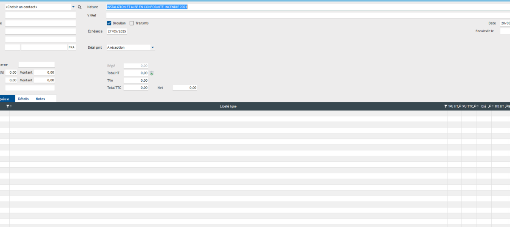Click the contact search magnifier icon
The height and width of the screenshot is (227, 510).
[79, 7]
